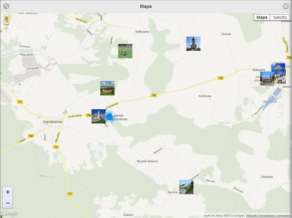Click the 791 road sign near Ogrodzieniec
The width and height of the screenshot is (292, 218).
point(56,147)
